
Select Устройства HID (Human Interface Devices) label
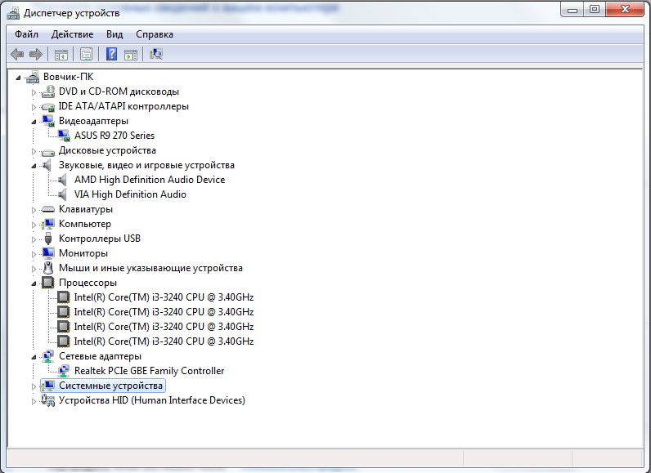point(152,400)
